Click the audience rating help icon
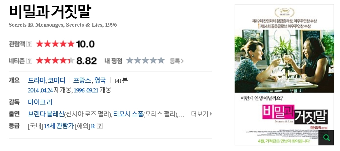 point(29,44)
